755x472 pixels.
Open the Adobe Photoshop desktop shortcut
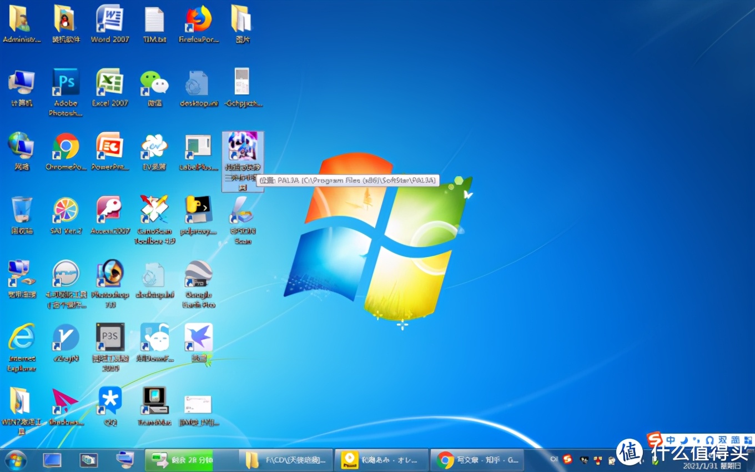(x=66, y=84)
